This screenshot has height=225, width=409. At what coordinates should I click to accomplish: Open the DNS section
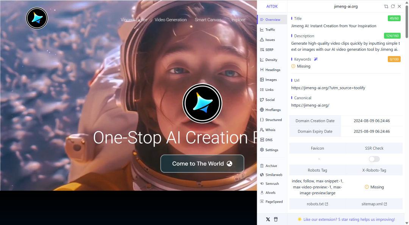tap(272, 140)
